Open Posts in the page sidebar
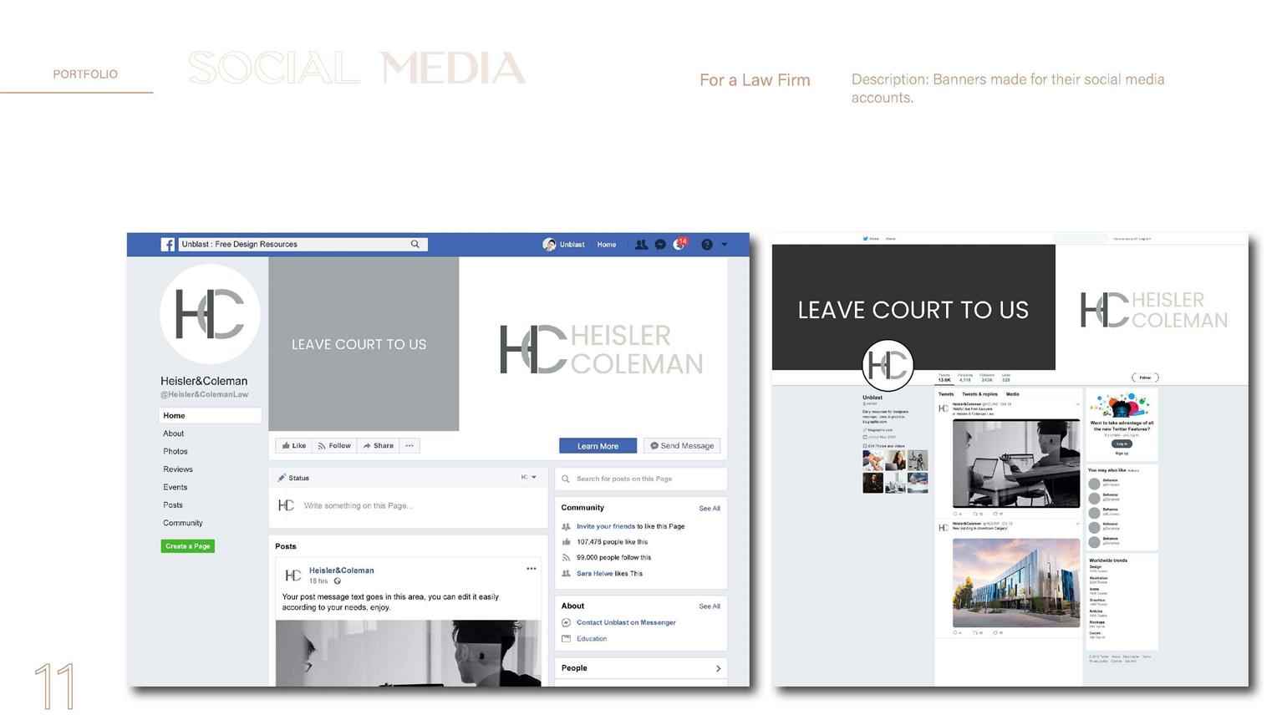This screenshot has width=1282, height=720. pyautogui.click(x=173, y=505)
